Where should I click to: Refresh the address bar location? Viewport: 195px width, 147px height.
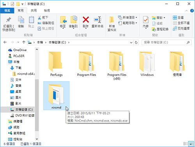click(x=136, y=43)
